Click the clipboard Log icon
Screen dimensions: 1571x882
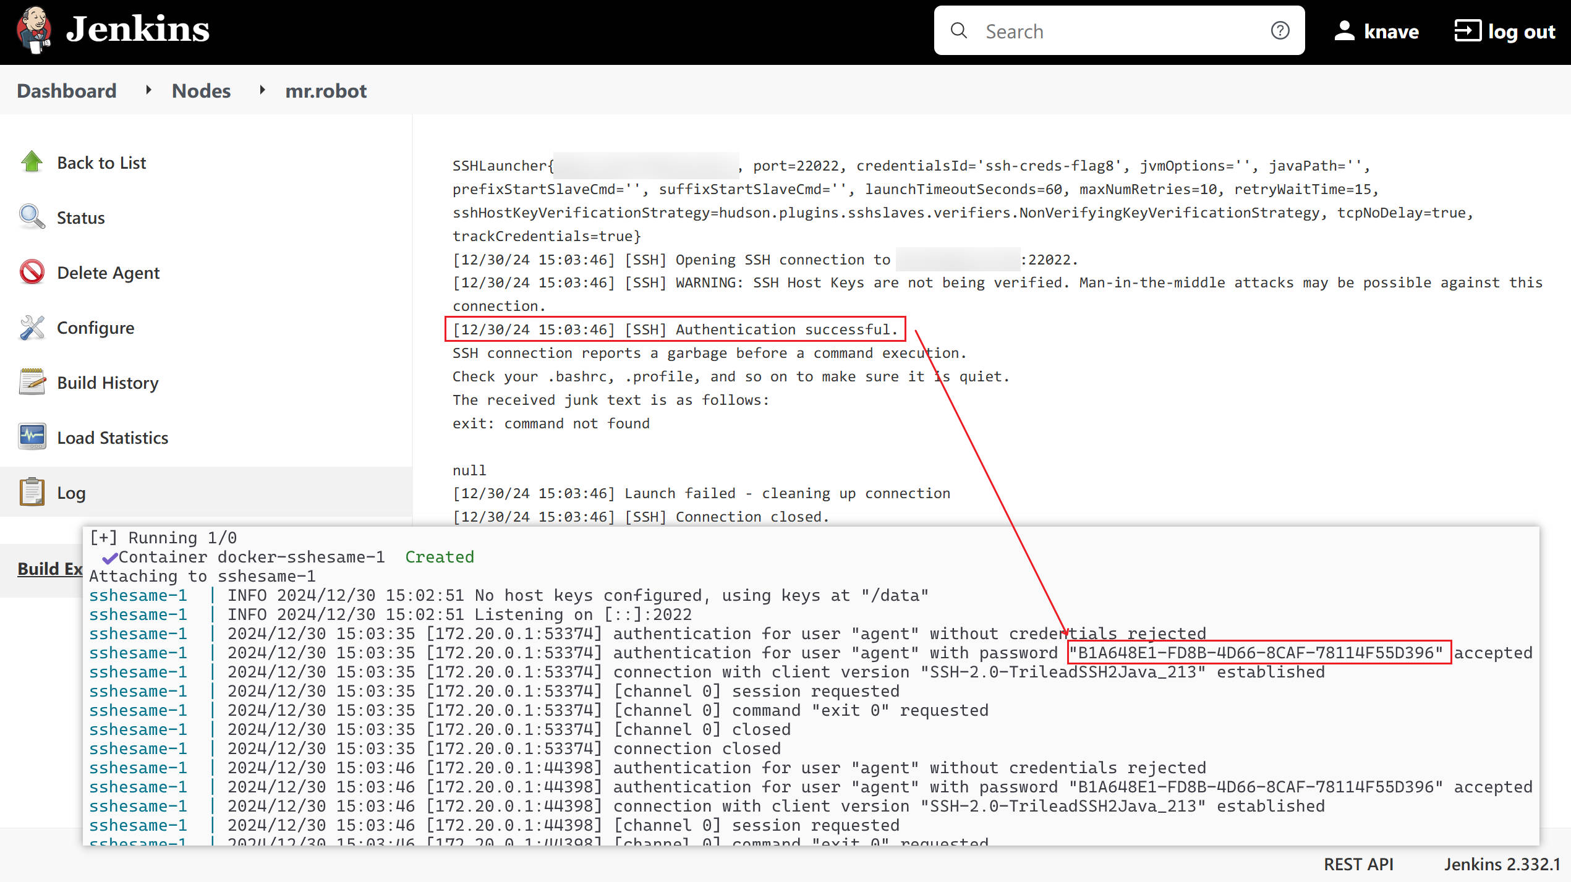pos(32,492)
